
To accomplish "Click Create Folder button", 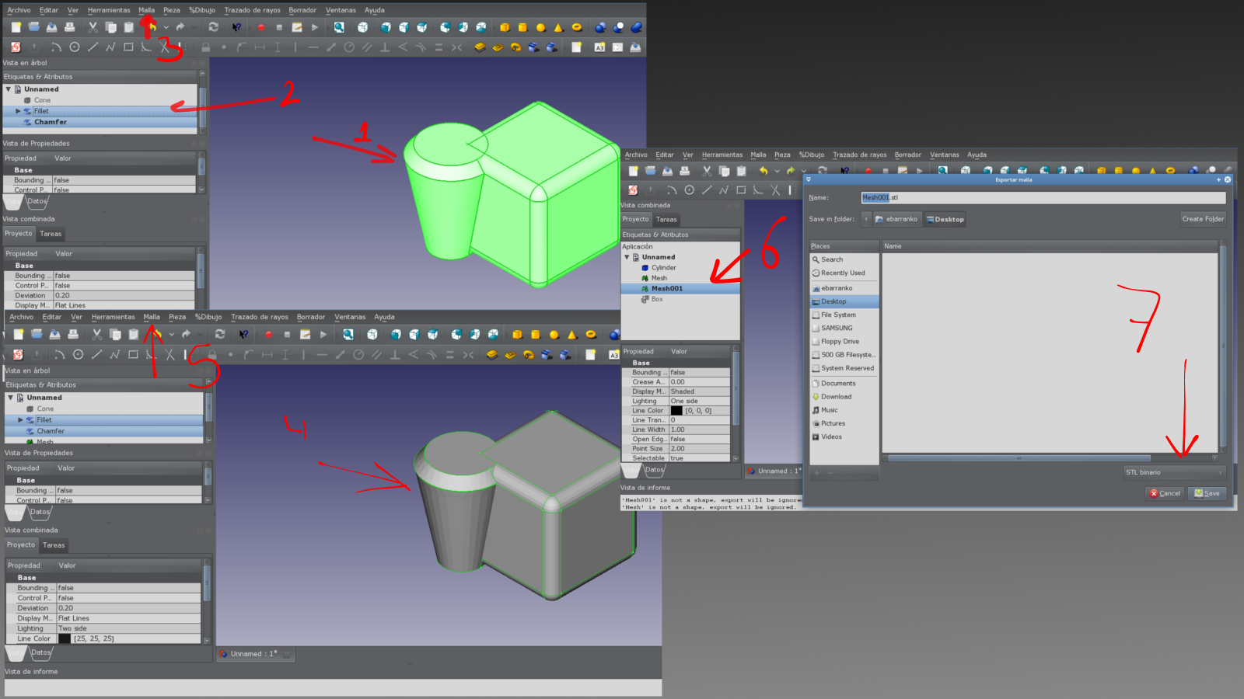I will (1203, 219).
